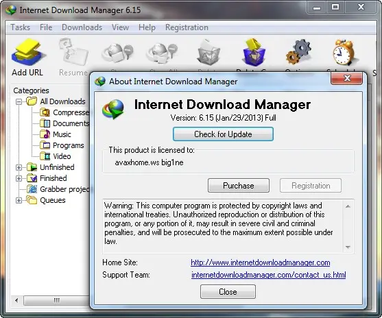Open the internetdownloadmanager.com home site link
Screen dimensions: 382x318
pos(260,262)
